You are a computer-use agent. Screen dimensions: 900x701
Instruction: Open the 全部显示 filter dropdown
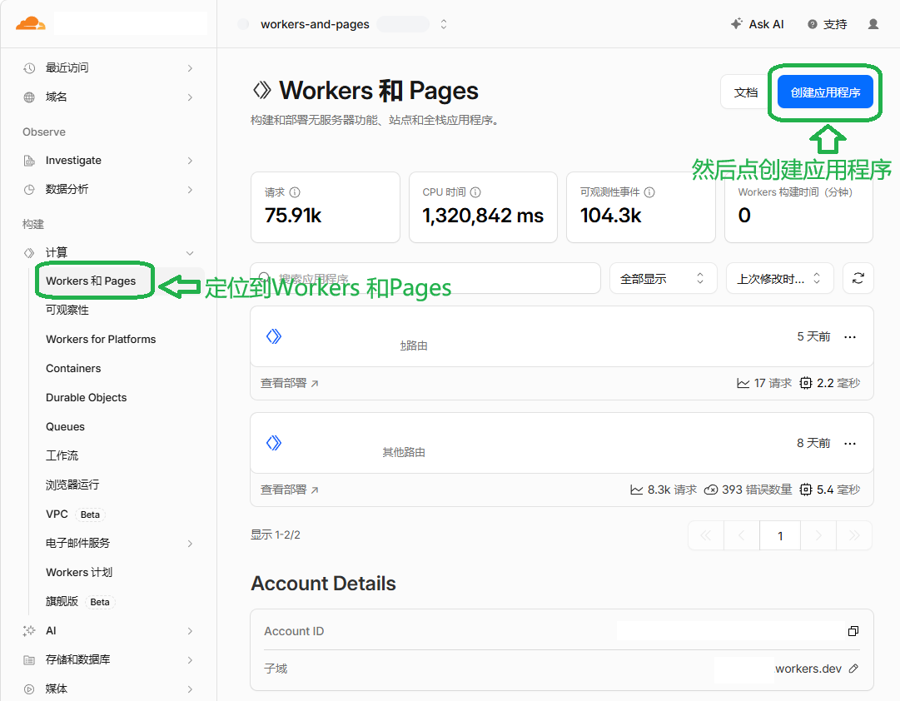pyautogui.click(x=663, y=278)
